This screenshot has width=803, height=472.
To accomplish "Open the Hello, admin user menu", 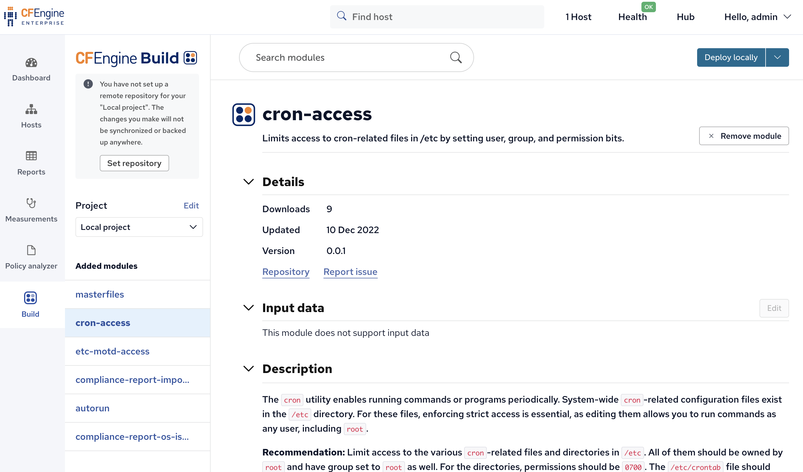I will 758,17.
